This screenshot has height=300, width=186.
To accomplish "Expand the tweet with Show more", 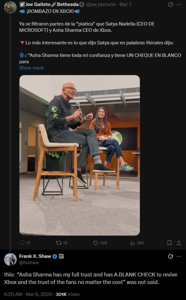I will tap(31, 68).
